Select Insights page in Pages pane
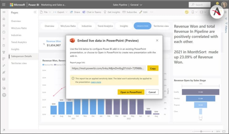Screen dimensions: 229x134 coord(15,49)
